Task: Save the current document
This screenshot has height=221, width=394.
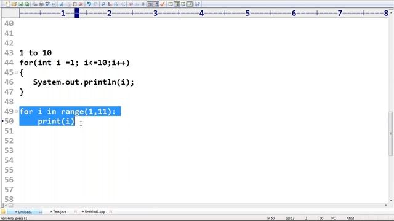Action: (20, 4)
